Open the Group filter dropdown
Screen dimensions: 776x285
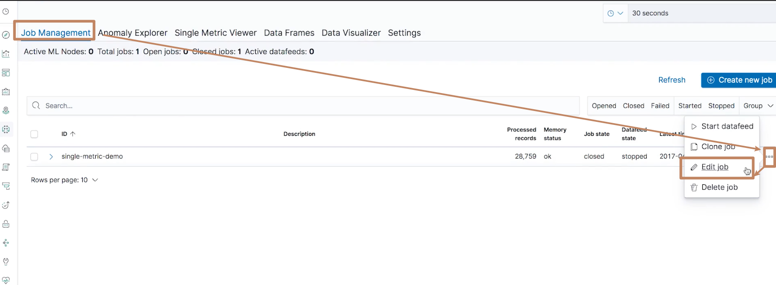pyautogui.click(x=758, y=106)
